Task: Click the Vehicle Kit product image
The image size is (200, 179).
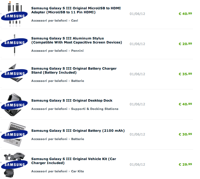Action: (14, 165)
